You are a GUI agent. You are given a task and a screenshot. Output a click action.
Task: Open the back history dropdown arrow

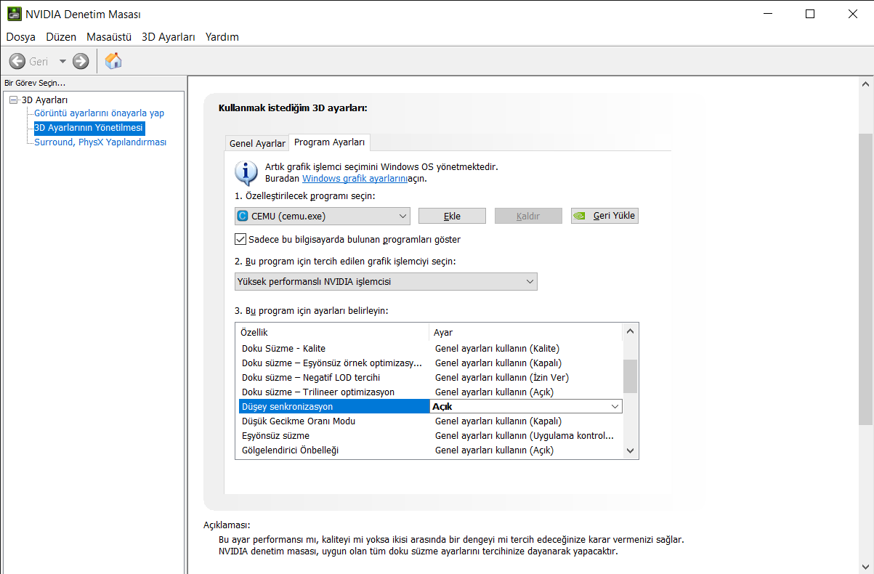[62, 62]
